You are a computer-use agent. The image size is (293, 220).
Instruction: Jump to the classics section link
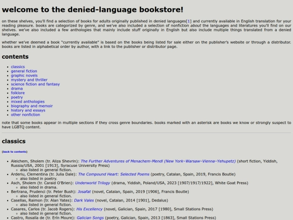[x=18, y=67]
